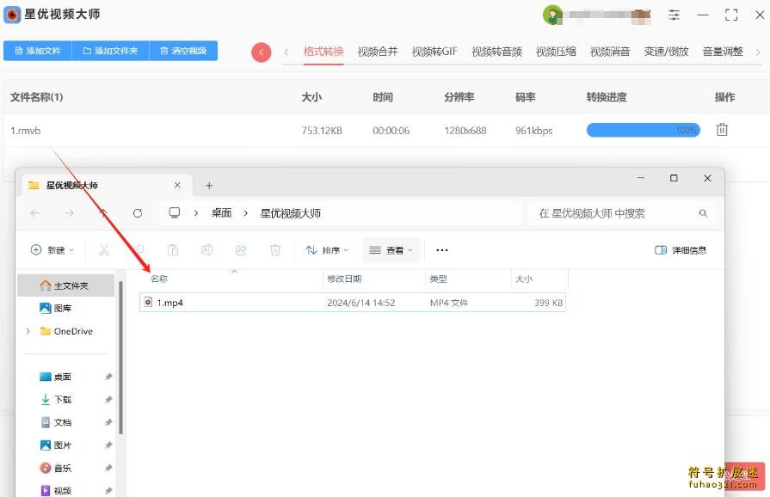
Task: Switch to the 音量调整 tab
Action: pyautogui.click(x=723, y=52)
